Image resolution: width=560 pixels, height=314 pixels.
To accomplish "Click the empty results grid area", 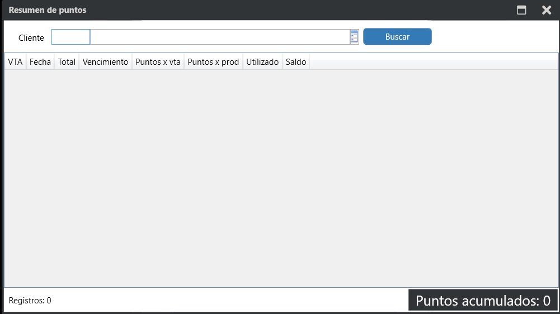I will coord(280,179).
